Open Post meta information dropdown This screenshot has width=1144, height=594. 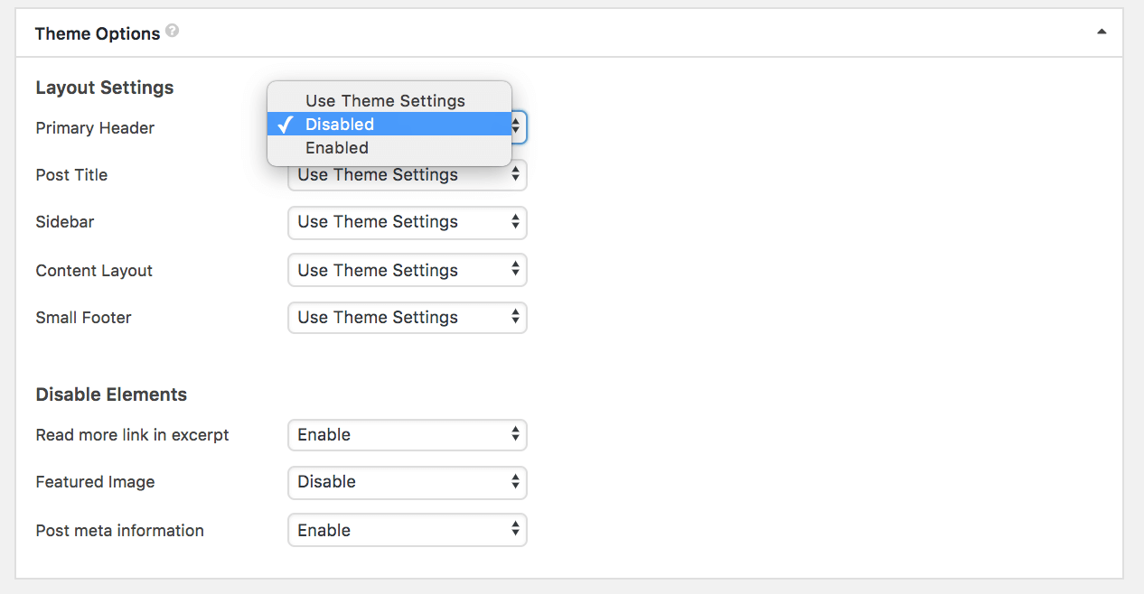(407, 530)
